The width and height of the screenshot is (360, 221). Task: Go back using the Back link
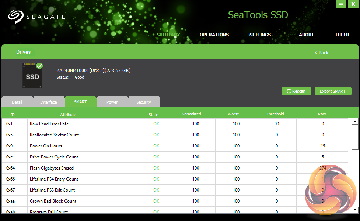[x=321, y=53]
